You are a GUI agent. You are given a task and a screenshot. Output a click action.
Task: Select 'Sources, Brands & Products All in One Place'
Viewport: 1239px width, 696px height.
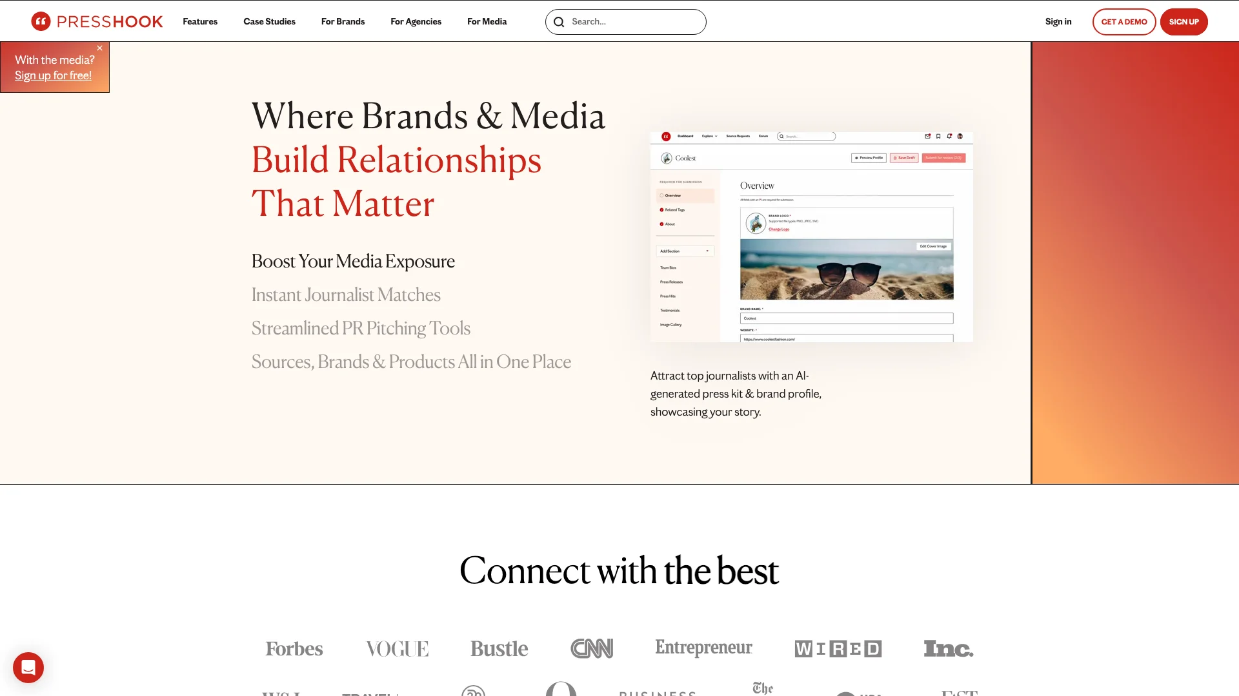(411, 362)
